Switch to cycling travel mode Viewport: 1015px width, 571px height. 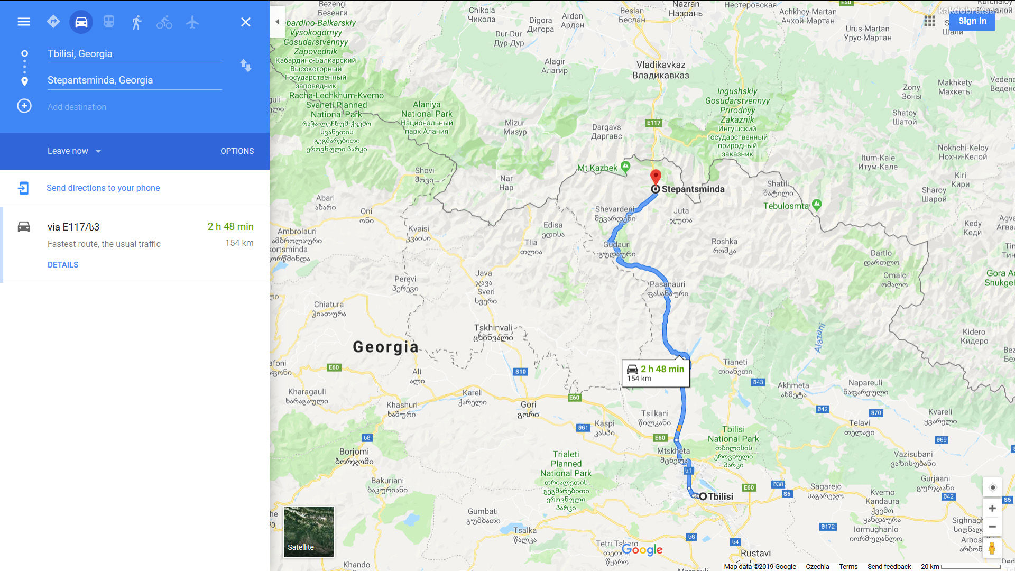[x=164, y=22]
